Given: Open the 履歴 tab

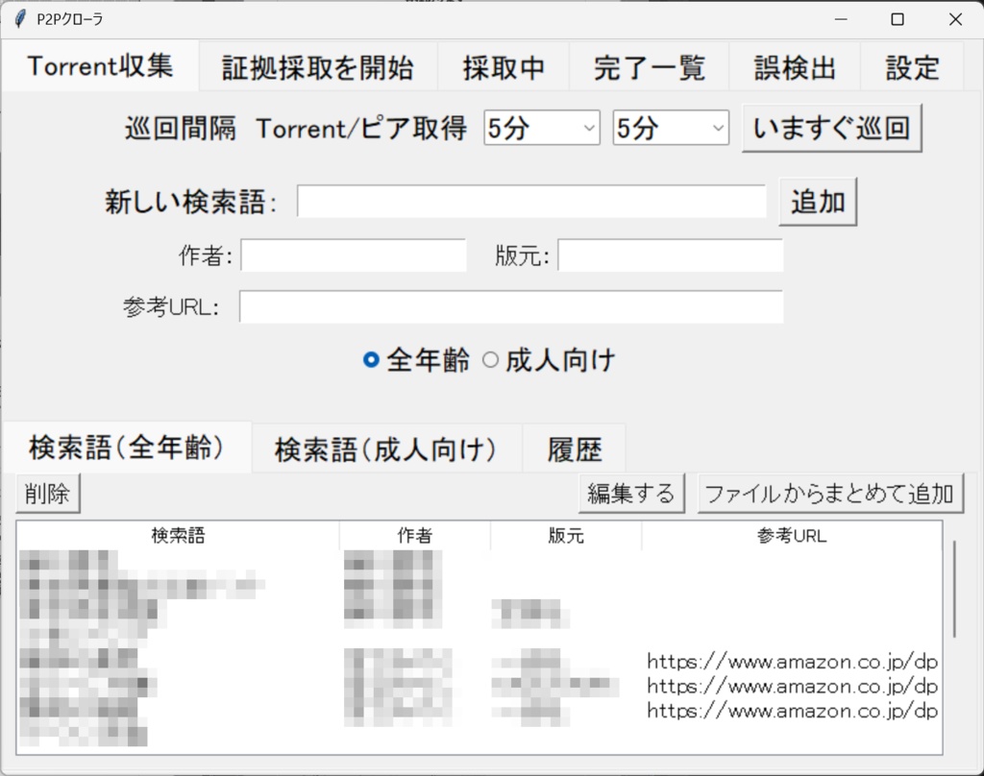Looking at the screenshot, I should 574,448.
